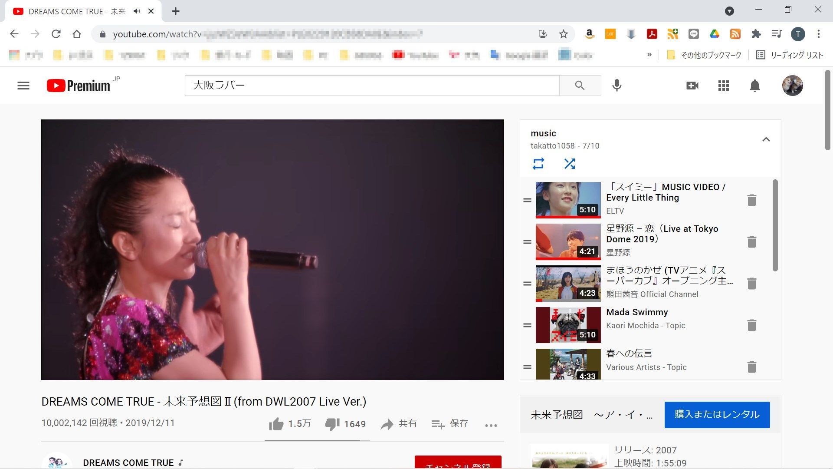Play the まほうのかぜ thumbnail
The width and height of the screenshot is (833, 469).
click(568, 283)
